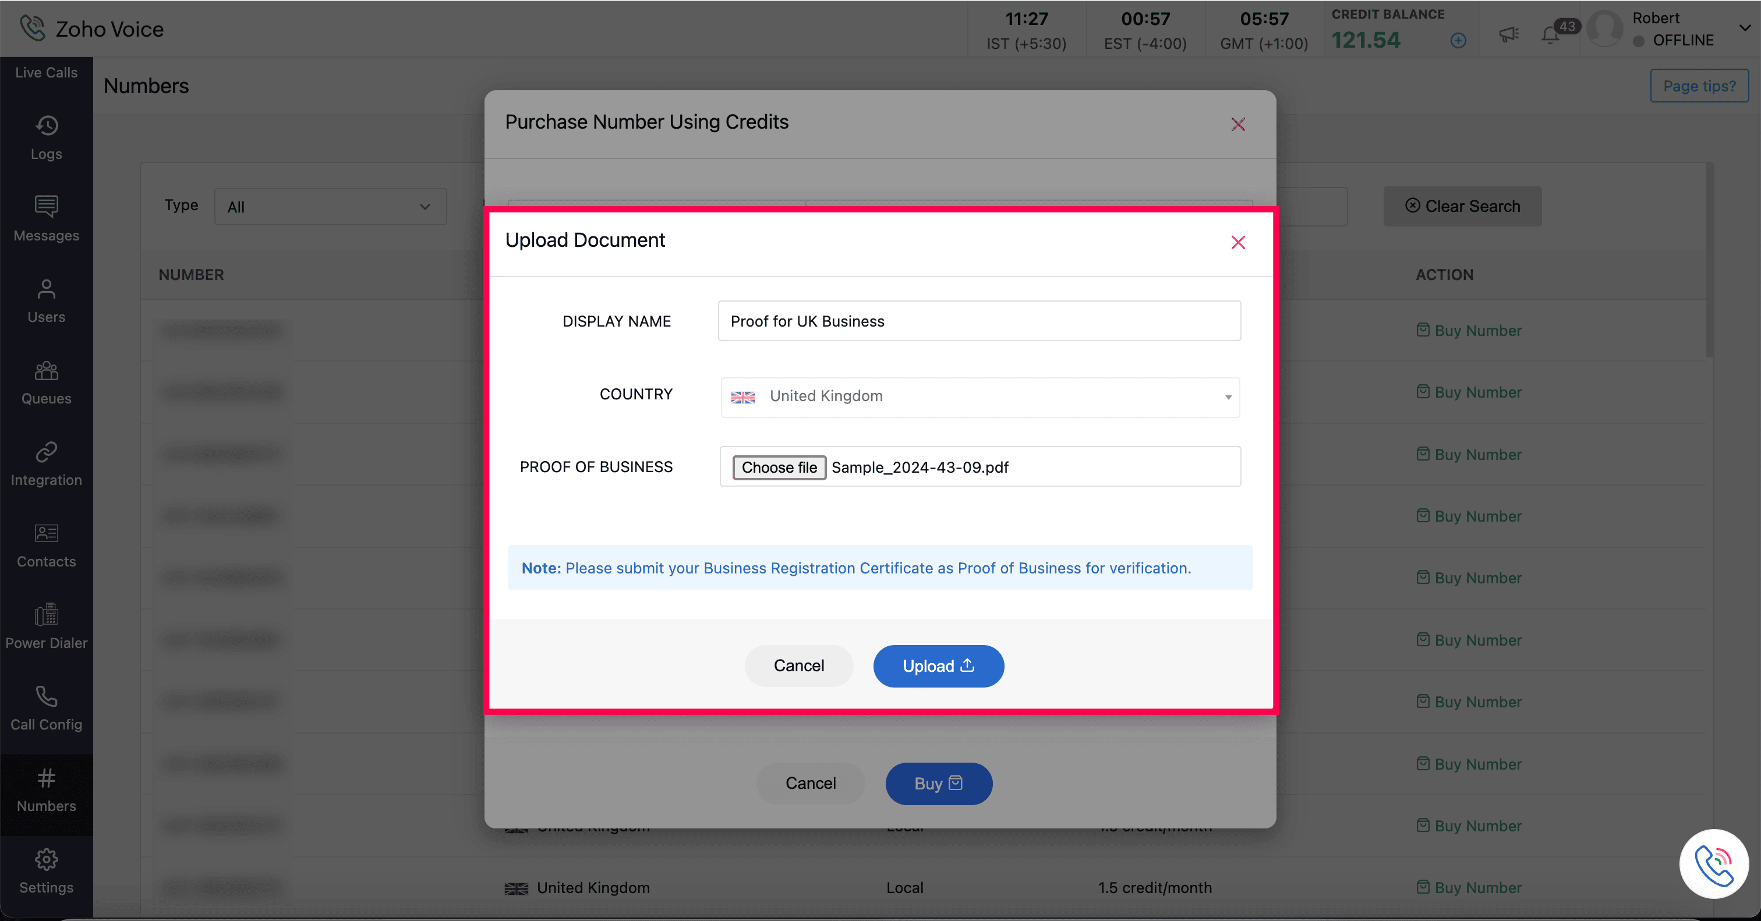Click the announcements megaphone icon
The height and width of the screenshot is (921, 1761).
click(1509, 34)
